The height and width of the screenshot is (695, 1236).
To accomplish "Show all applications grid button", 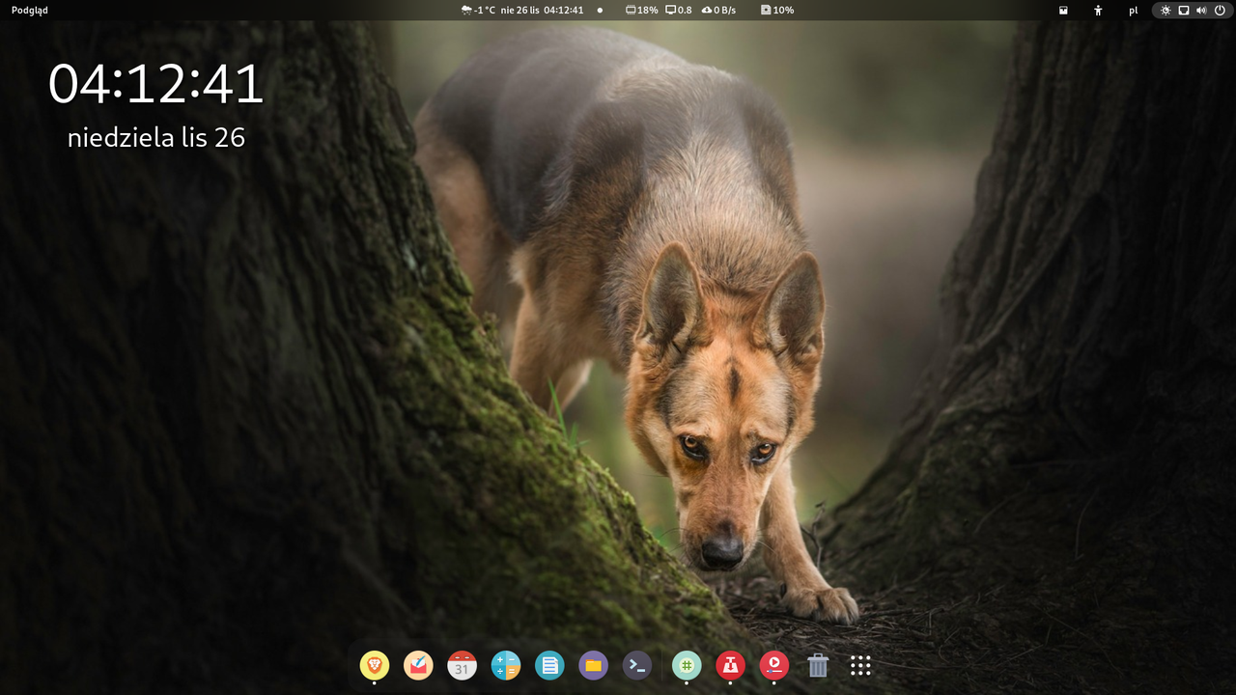I will 861,665.
